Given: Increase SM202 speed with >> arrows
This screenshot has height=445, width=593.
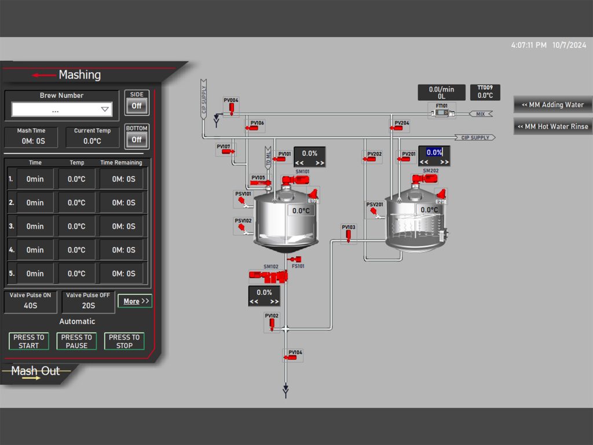Looking at the screenshot, I should tap(445, 162).
